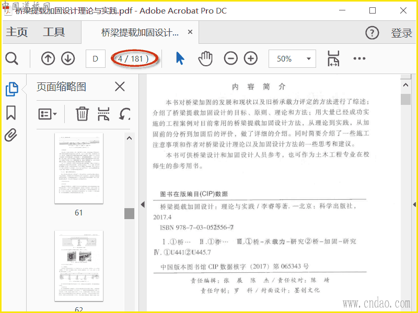The width and height of the screenshot is (418, 313).
Task: Click the page number input field showing D
Action: pyautogui.click(x=96, y=58)
